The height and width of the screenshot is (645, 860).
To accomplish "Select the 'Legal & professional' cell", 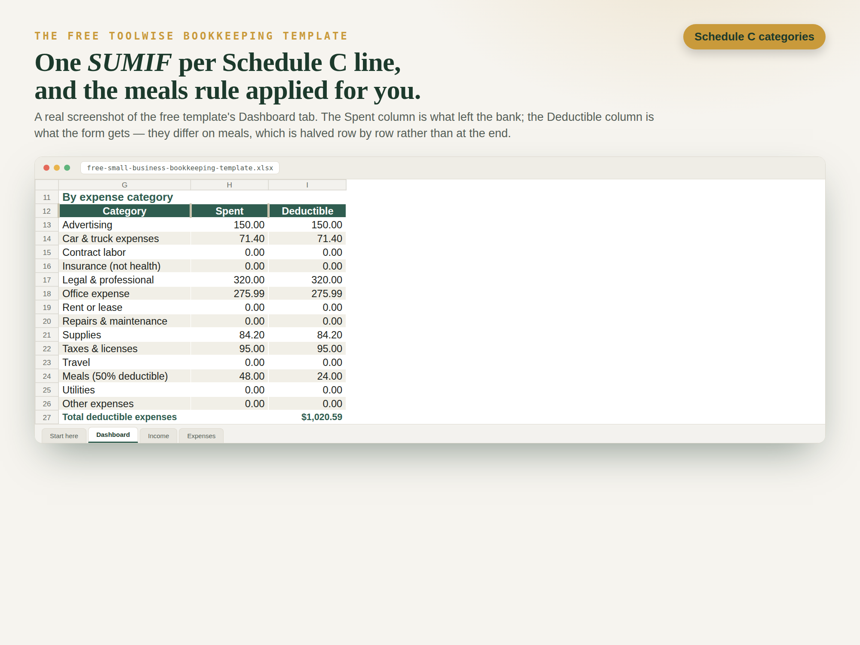I will pos(125,280).
